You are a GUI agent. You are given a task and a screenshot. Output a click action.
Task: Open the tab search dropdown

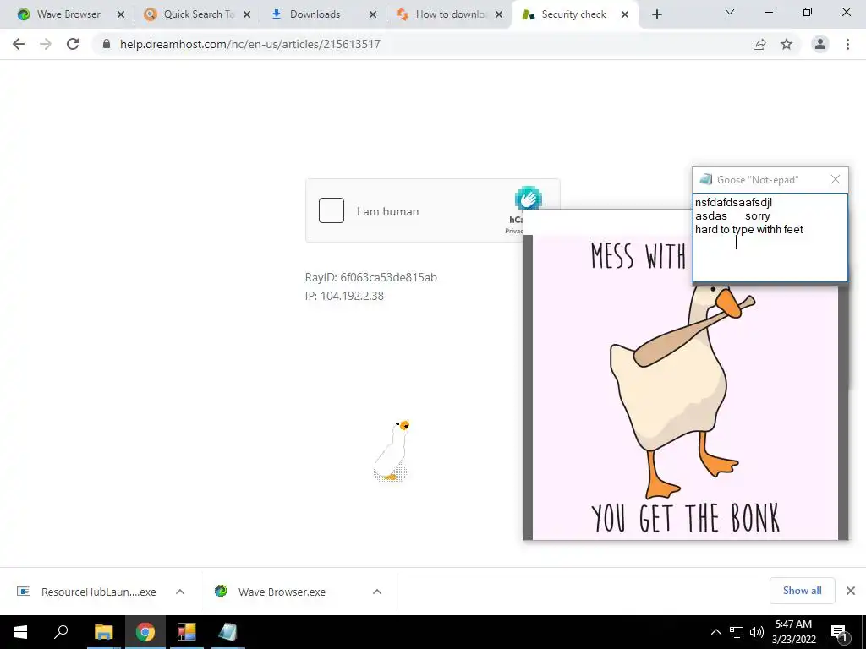click(730, 12)
